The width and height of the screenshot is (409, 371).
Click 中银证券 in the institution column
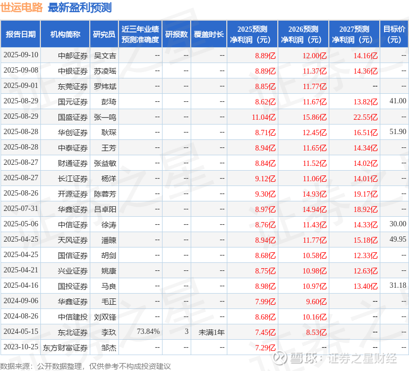pos(73,71)
